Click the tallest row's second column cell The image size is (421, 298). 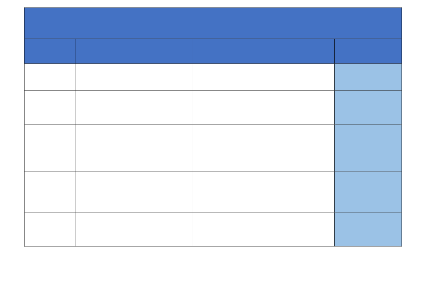pos(134,148)
